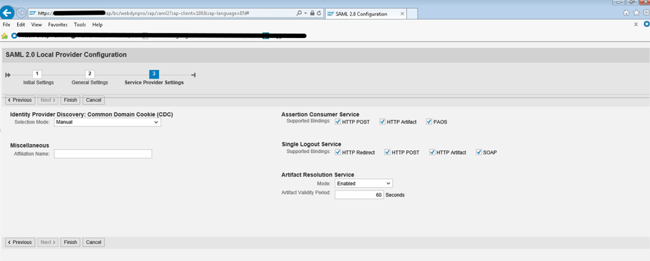Viewport: 650px width, 261px height.
Task: Uncheck HTTP Artifact under Assertion Consumer Service
Action: coord(382,122)
